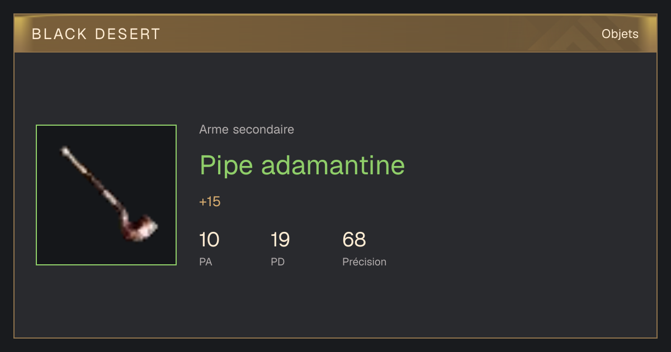Click the Précision value 68
This screenshot has width=671, height=352.
point(354,240)
